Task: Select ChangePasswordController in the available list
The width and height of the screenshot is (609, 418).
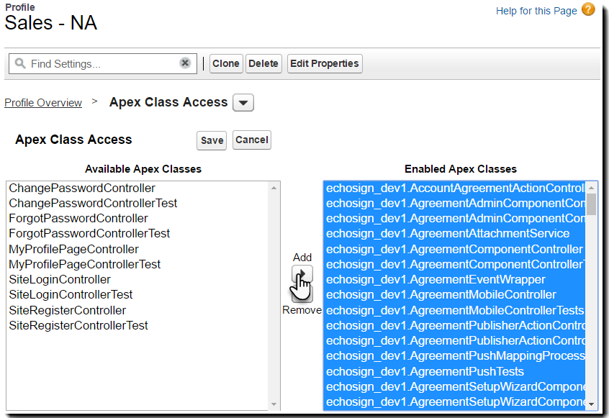Action: (82, 188)
